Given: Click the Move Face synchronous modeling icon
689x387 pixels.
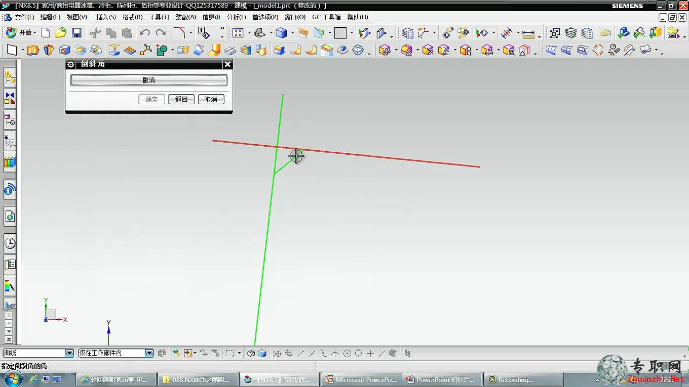Looking at the screenshot, I should coord(385,50).
